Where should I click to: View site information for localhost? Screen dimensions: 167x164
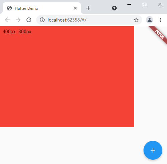click(x=42, y=20)
